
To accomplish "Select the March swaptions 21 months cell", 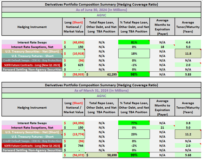I will click(x=162, y=128).
